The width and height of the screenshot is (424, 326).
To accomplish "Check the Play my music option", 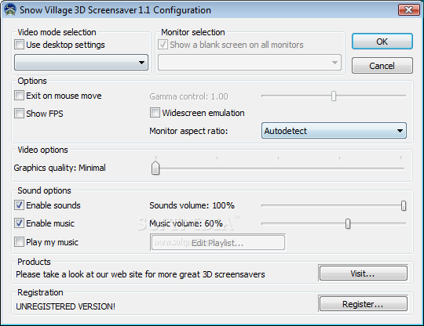I will tap(19, 242).
